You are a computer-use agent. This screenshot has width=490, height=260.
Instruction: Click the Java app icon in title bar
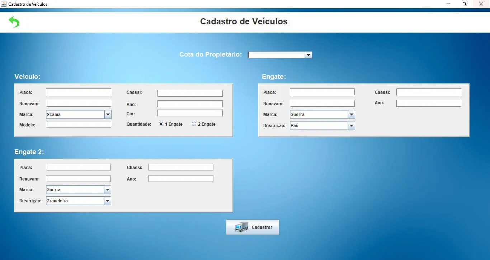click(x=4, y=4)
